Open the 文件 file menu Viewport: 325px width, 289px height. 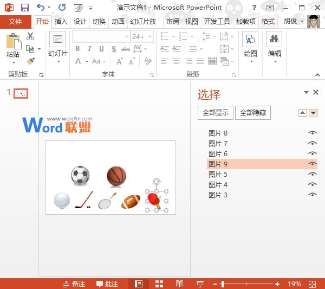[15, 21]
